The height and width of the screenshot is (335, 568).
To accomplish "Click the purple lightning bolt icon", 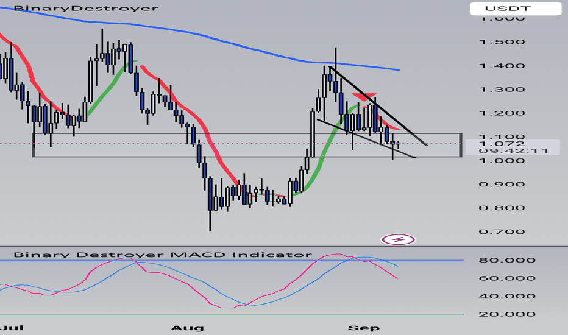I will (x=398, y=239).
